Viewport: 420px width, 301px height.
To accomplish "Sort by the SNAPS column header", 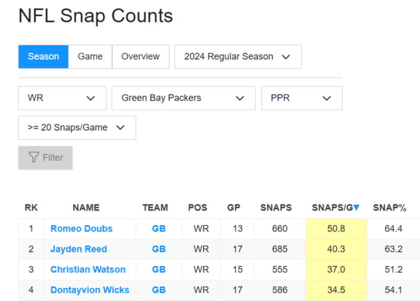I will click(276, 207).
